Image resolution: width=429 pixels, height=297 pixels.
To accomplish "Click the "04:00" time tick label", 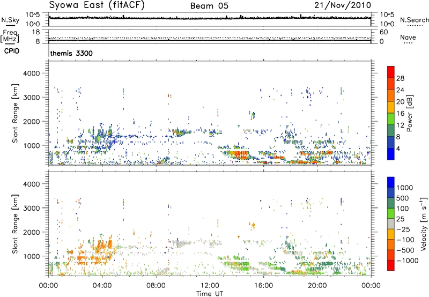I will coord(102,286).
